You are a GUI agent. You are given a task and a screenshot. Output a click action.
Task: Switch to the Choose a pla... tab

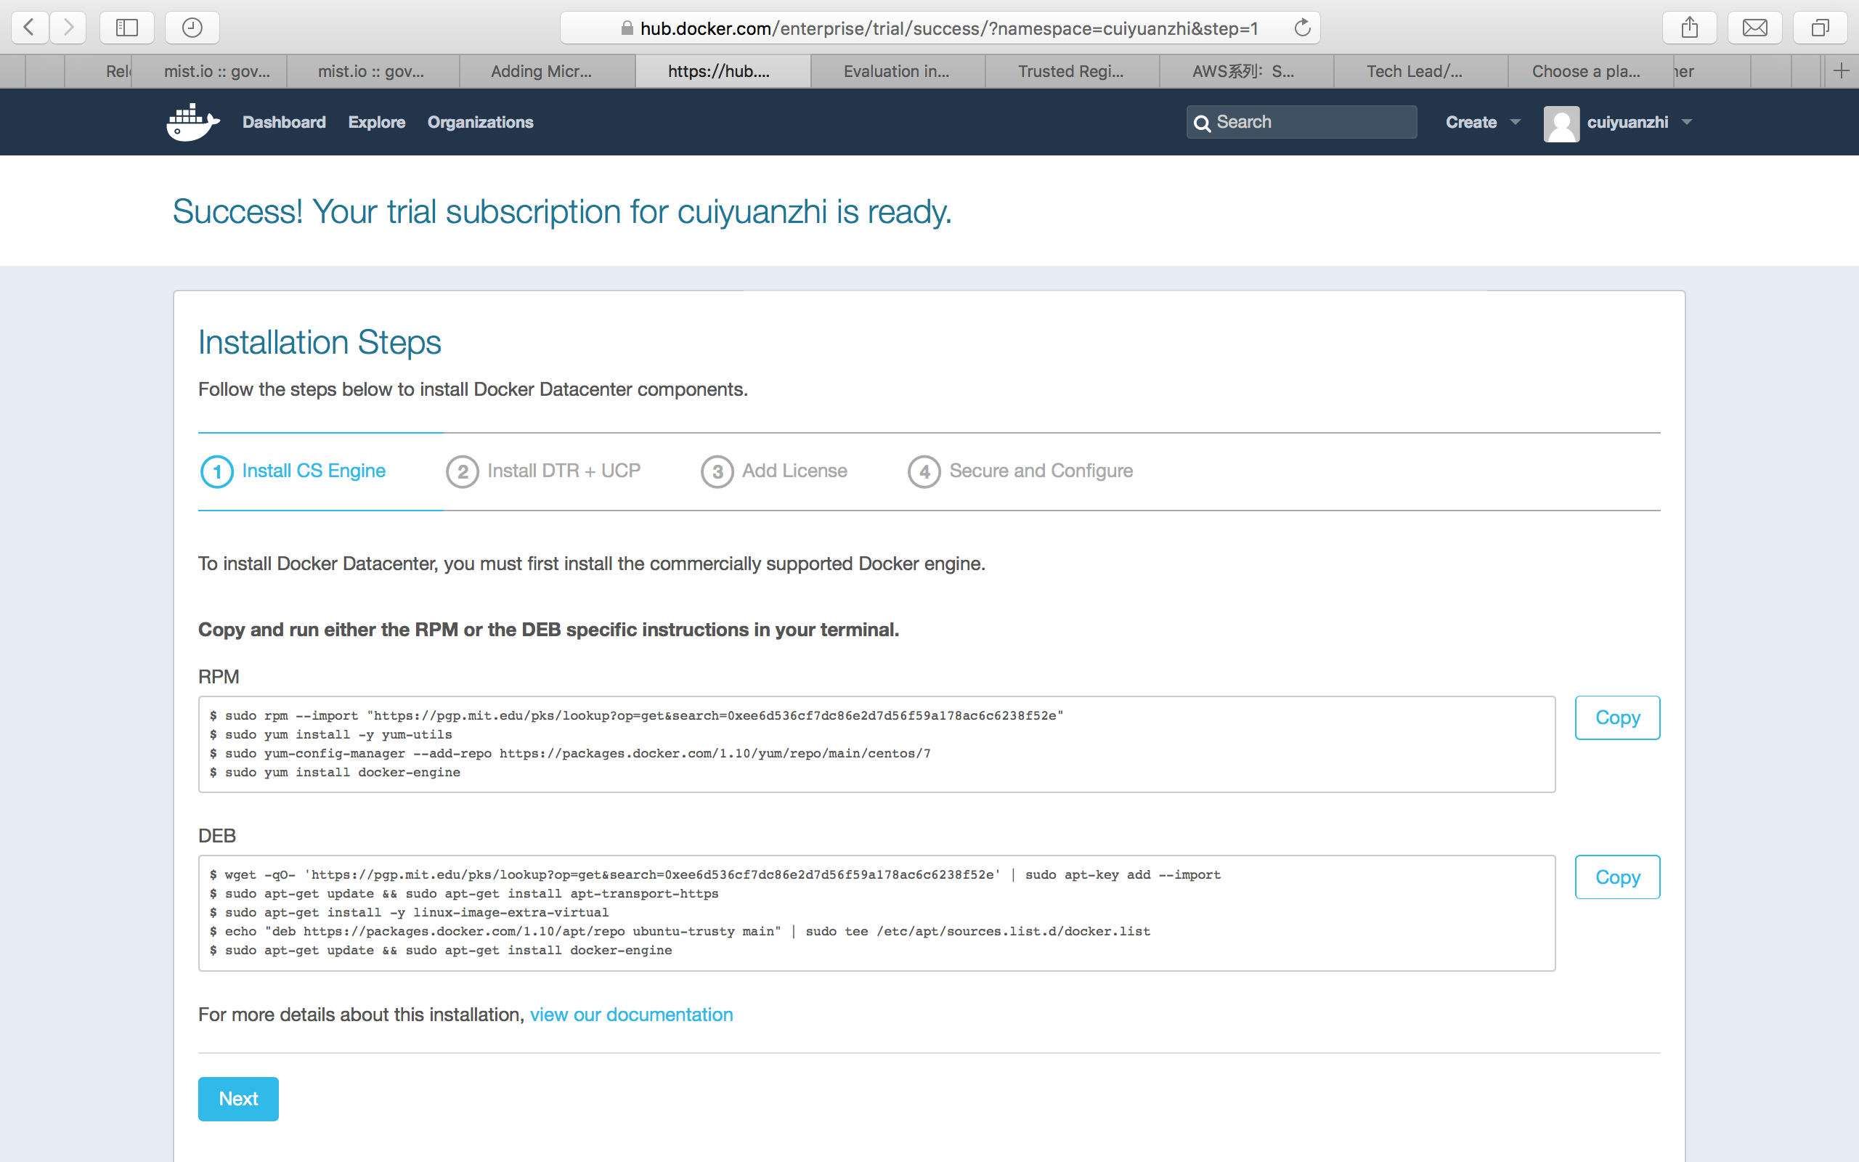pyautogui.click(x=1590, y=71)
